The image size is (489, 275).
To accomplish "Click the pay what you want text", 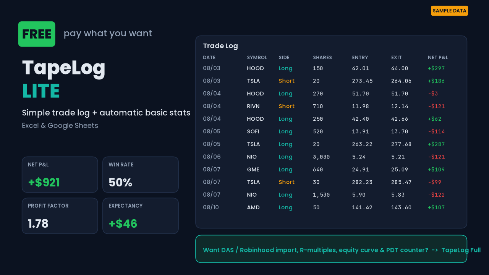I will click(x=108, y=33).
